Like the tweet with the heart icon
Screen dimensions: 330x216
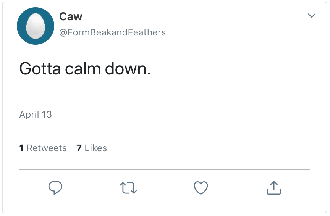coord(201,188)
